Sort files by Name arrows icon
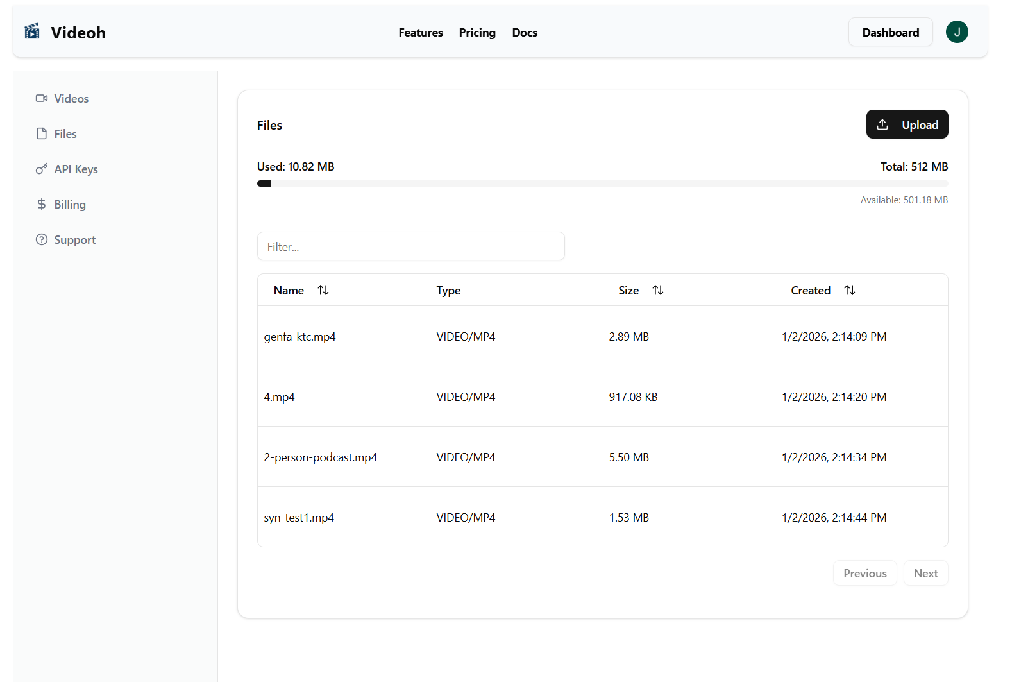1012x682 pixels. [x=323, y=290]
